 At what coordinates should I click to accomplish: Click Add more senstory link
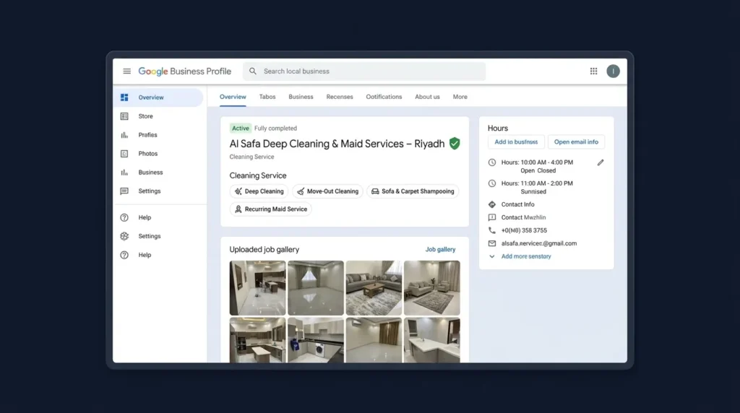pyautogui.click(x=526, y=256)
